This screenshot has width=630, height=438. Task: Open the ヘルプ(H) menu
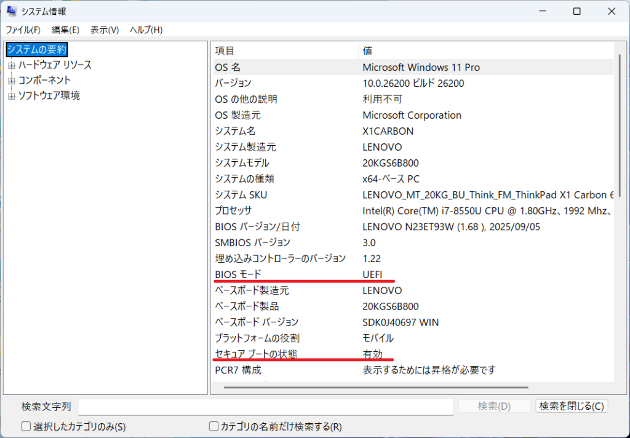pos(146,30)
